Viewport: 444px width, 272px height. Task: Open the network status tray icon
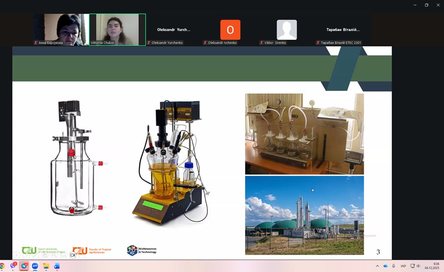tap(413, 266)
